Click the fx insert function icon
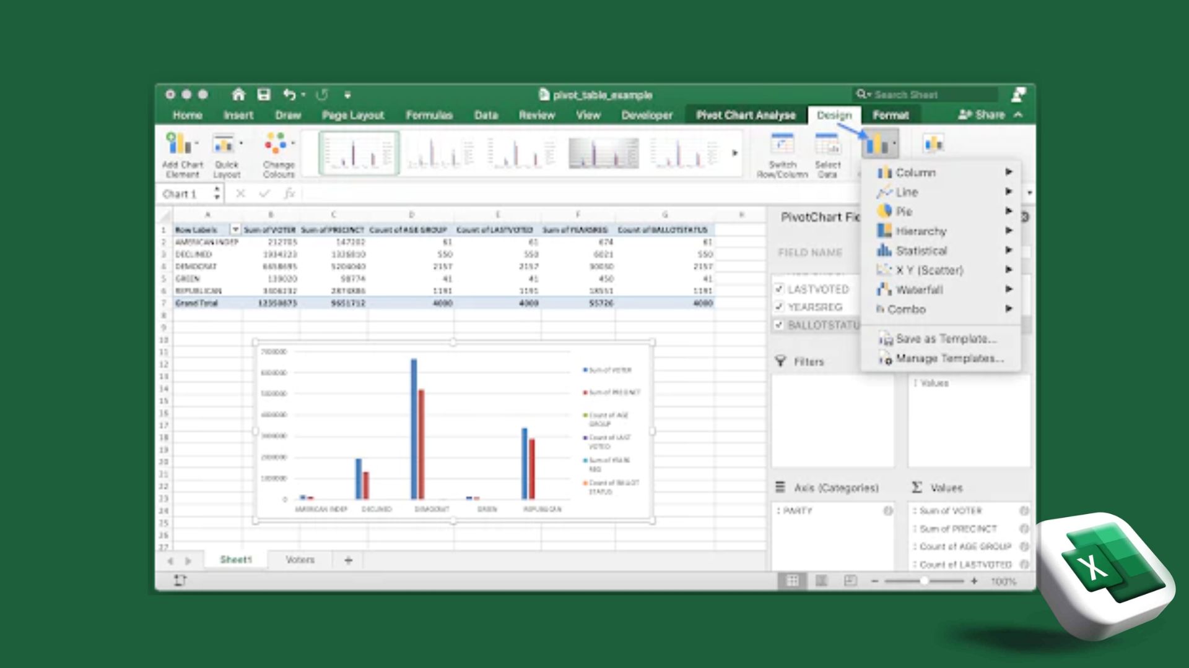Viewport: 1189px width, 668px height. click(289, 194)
